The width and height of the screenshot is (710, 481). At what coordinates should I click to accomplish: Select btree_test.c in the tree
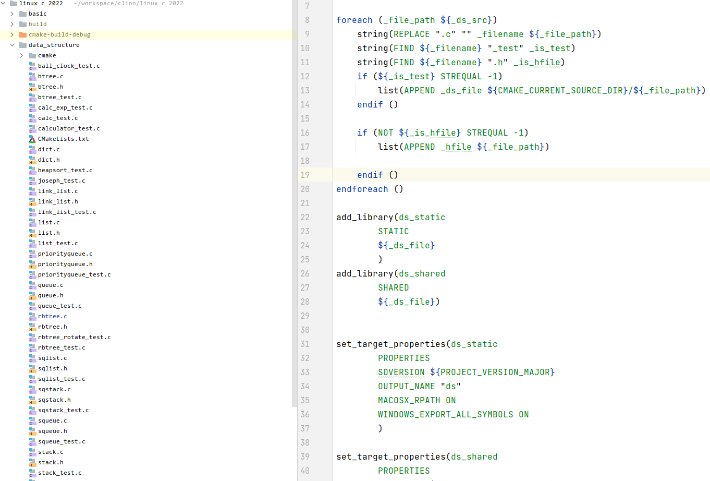(x=59, y=97)
